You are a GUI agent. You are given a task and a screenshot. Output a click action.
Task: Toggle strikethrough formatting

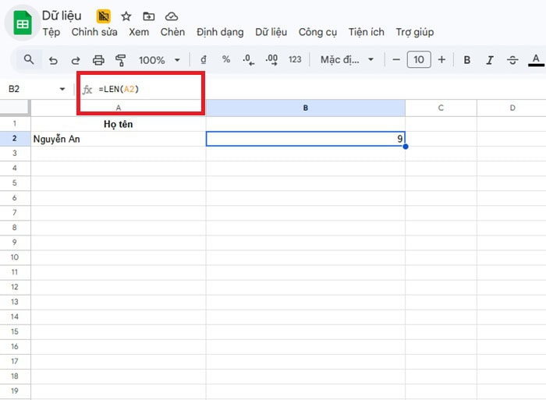tap(512, 60)
